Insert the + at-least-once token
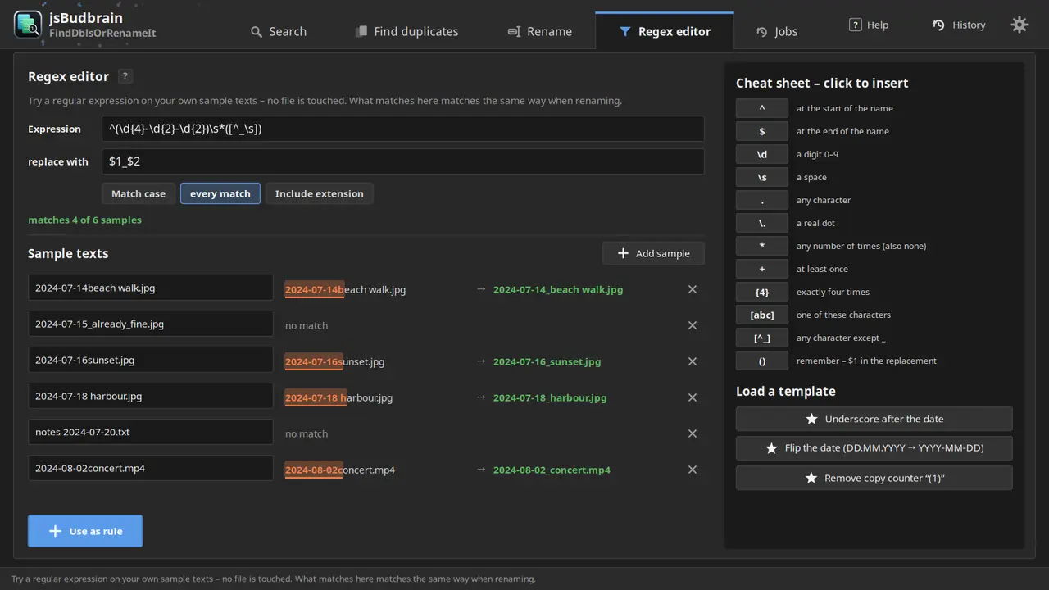 762,269
